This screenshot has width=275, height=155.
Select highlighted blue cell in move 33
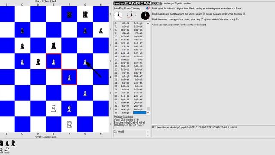[139, 112]
